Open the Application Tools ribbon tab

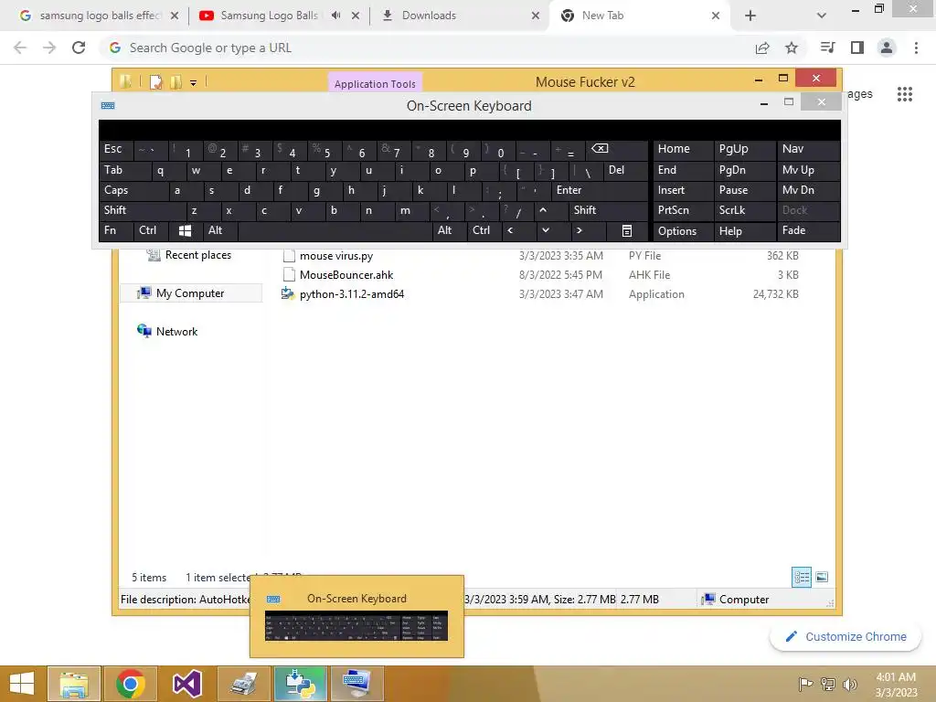pos(375,83)
